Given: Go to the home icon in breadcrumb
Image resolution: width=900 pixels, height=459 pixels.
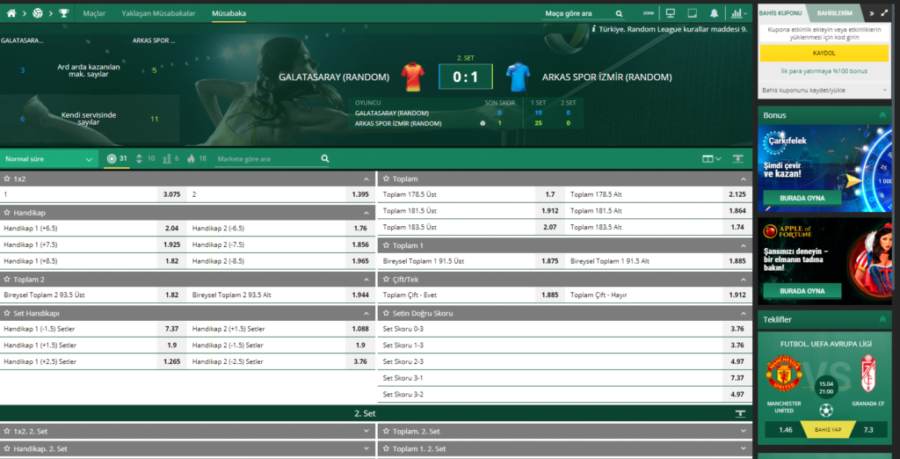Looking at the screenshot, I should click(x=11, y=12).
